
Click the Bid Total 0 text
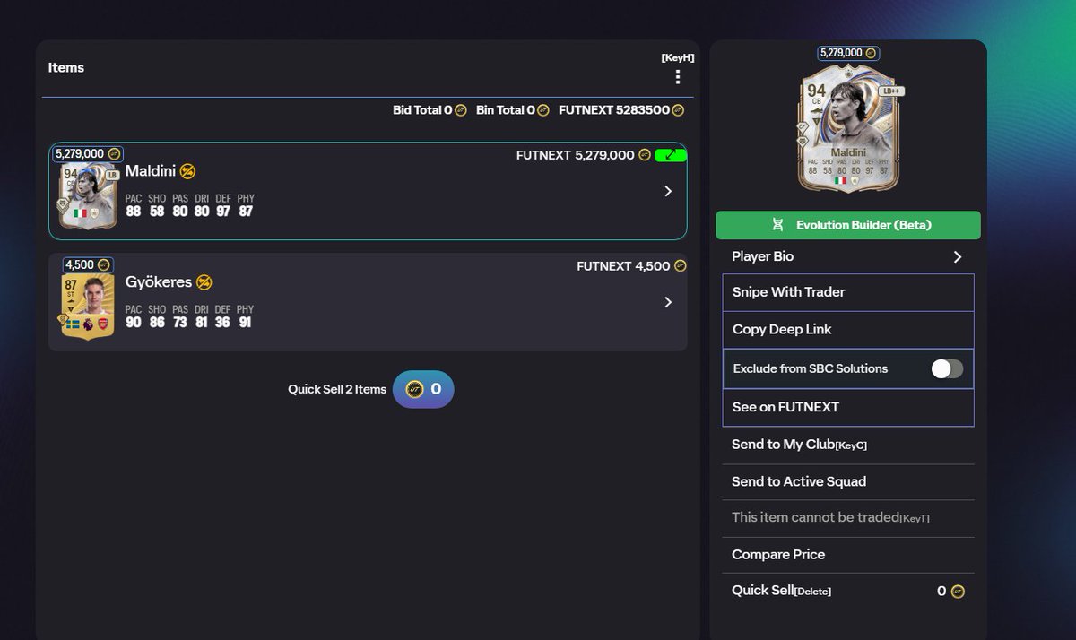[422, 110]
